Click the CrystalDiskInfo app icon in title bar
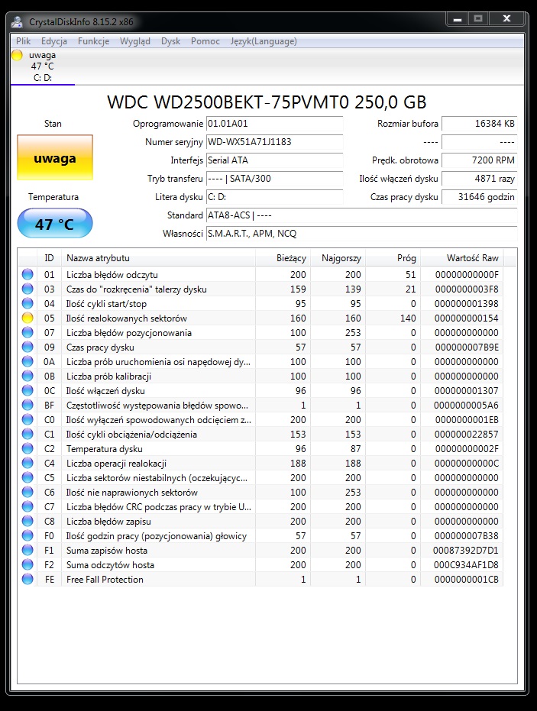 17,21
